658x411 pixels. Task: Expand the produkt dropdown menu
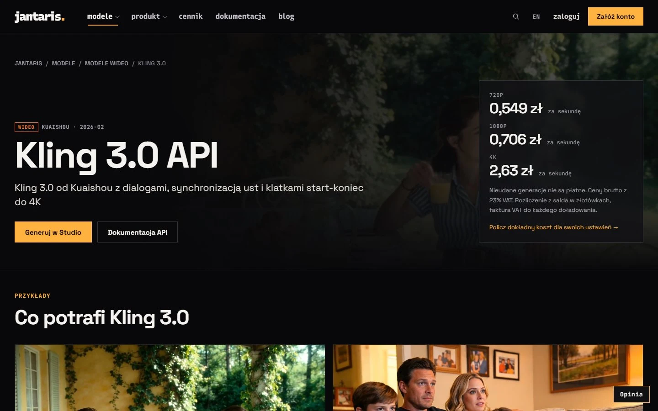pos(149,16)
